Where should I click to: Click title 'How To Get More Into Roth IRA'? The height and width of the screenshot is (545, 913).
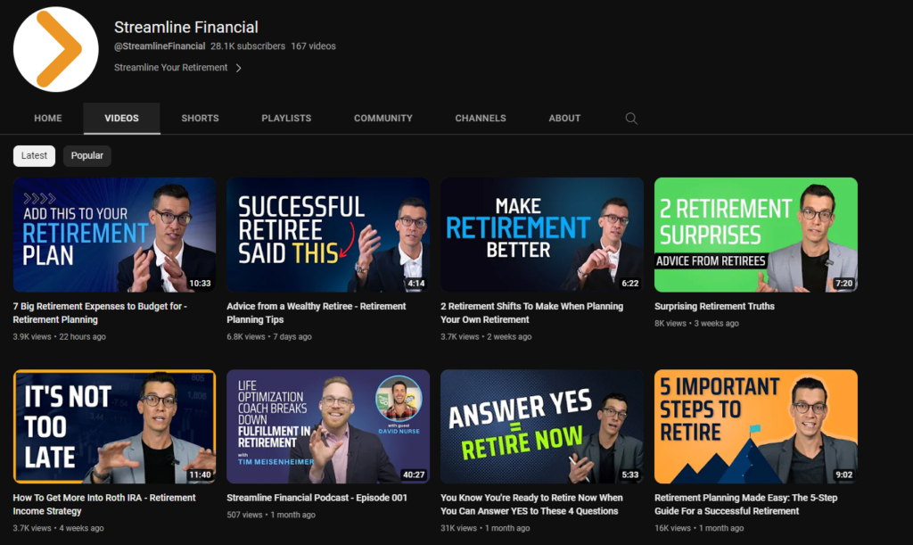tap(104, 504)
